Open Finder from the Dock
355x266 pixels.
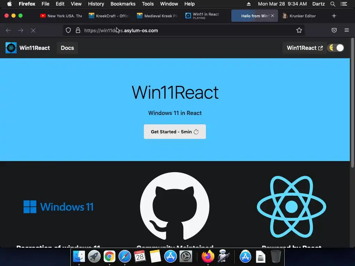pyautogui.click(x=79, y=256)
